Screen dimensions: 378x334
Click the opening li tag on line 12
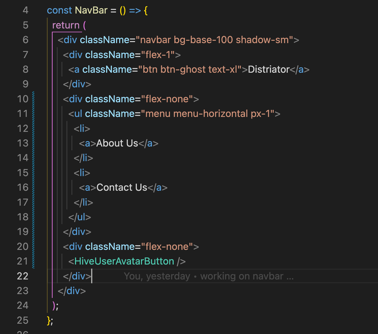[82, 128]
